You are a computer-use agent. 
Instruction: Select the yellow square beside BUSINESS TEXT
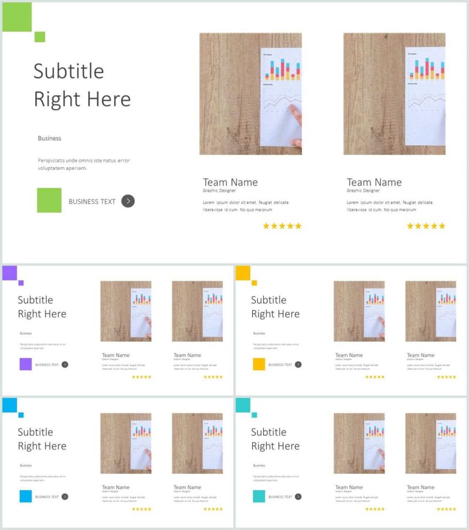pyautogui.click(x=259, y=364)
